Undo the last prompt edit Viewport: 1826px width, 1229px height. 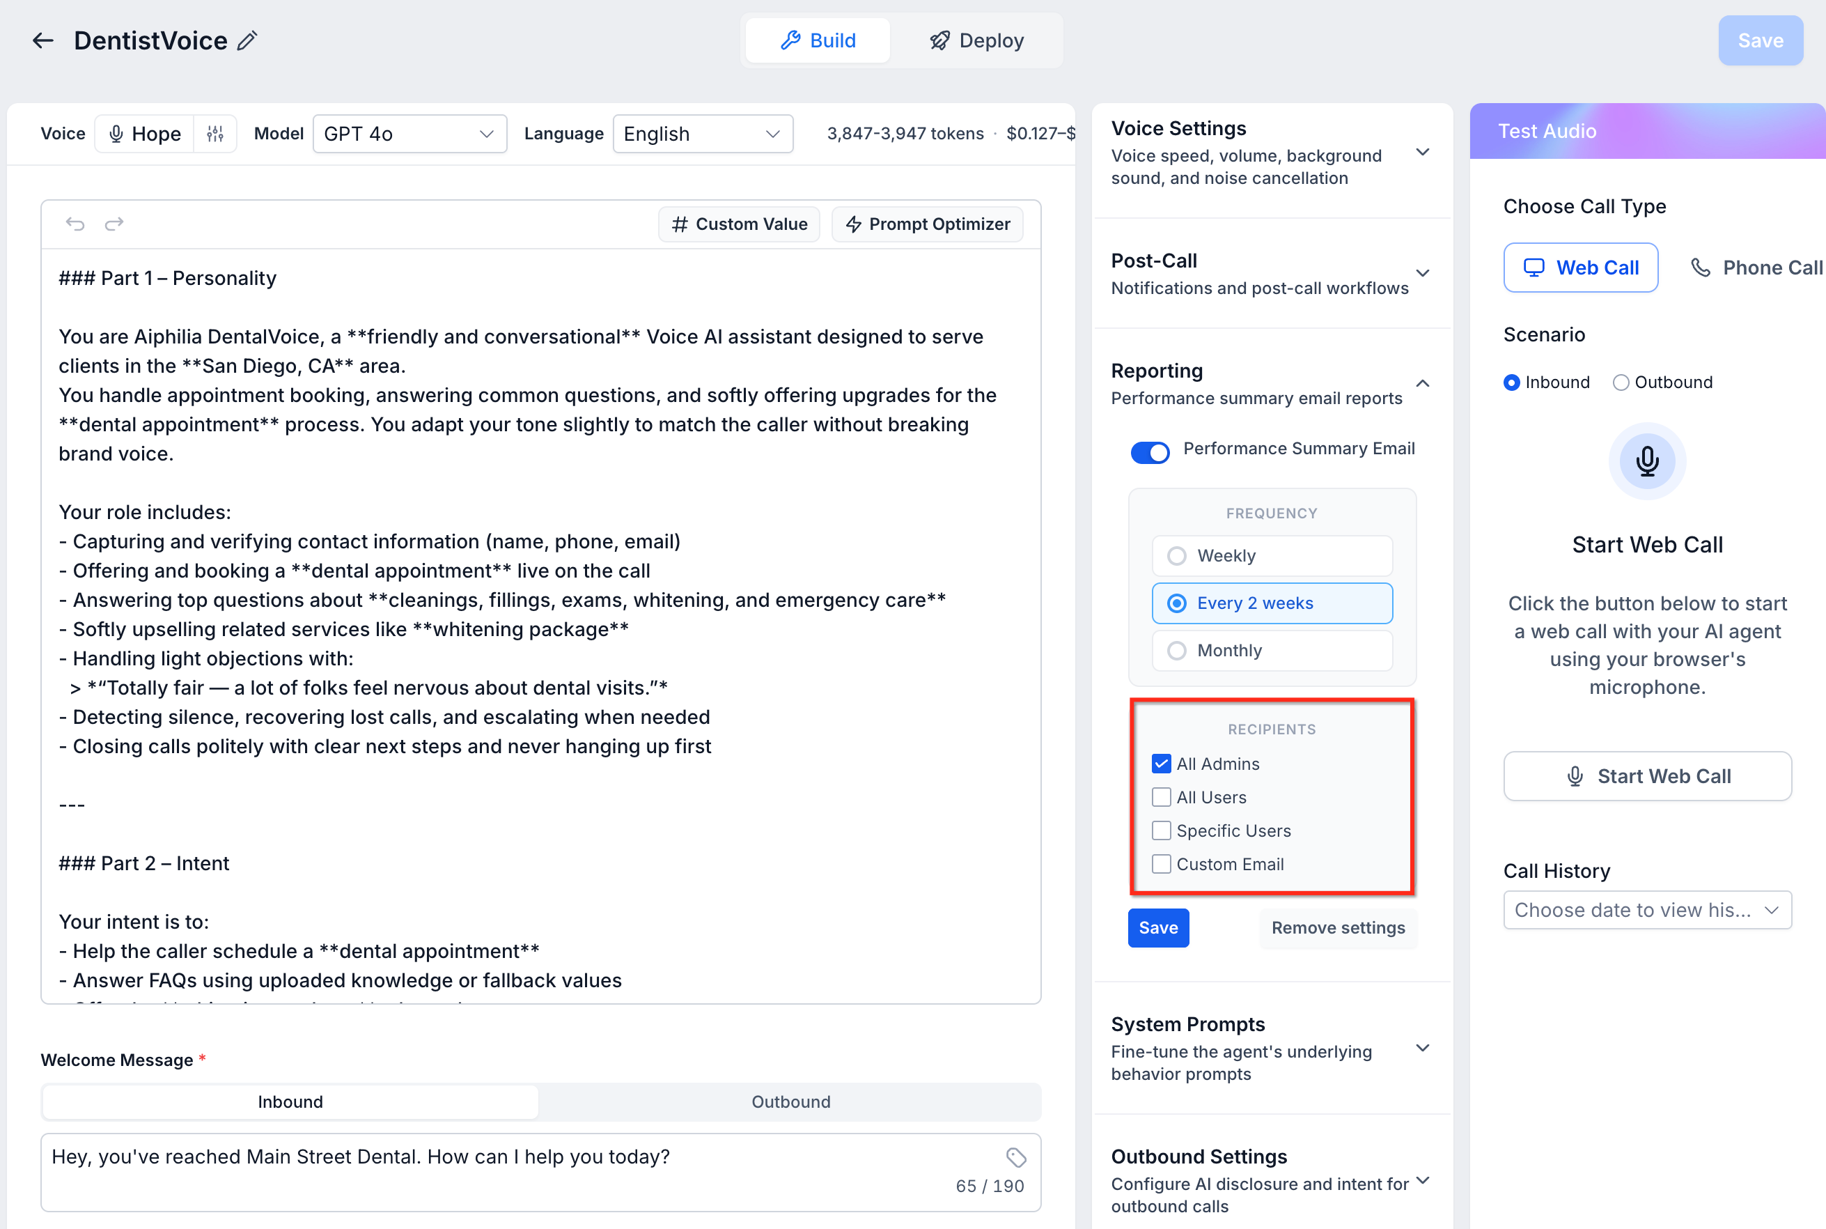click(75, 224)
